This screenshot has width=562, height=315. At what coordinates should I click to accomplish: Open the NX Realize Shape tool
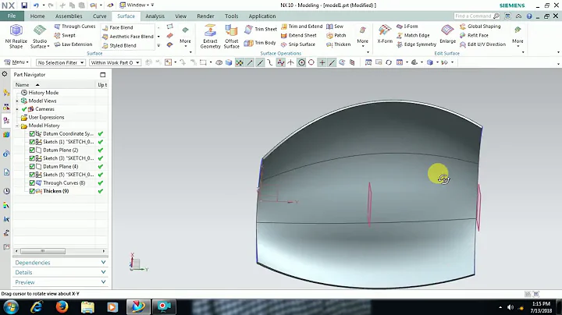(x=16, y=37)
